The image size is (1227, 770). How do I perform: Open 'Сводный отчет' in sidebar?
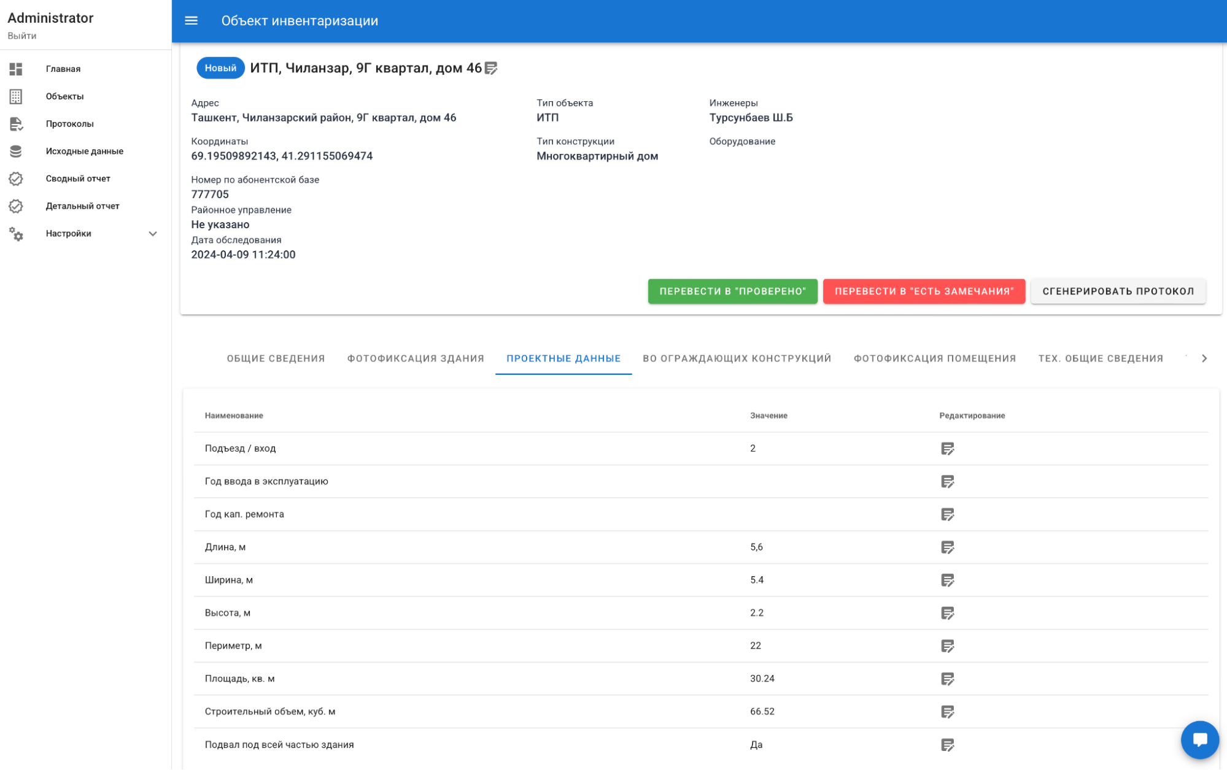[78, 179]
